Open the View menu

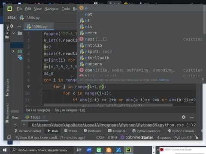(38, 9)
